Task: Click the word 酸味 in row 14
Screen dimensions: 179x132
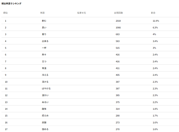Action: [44, 109]
